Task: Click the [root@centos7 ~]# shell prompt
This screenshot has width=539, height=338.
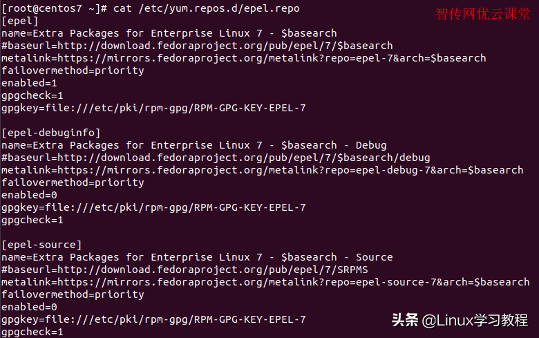Action: click(55, 8)
